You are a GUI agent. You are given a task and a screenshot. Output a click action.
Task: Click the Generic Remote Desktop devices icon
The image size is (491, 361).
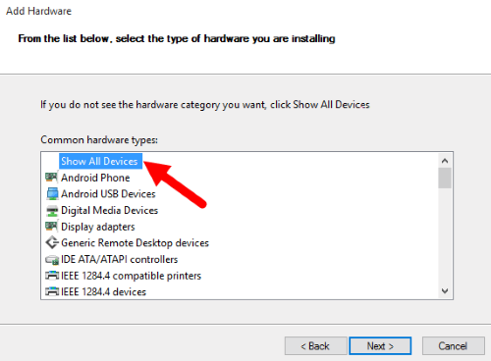click(52, 242)
